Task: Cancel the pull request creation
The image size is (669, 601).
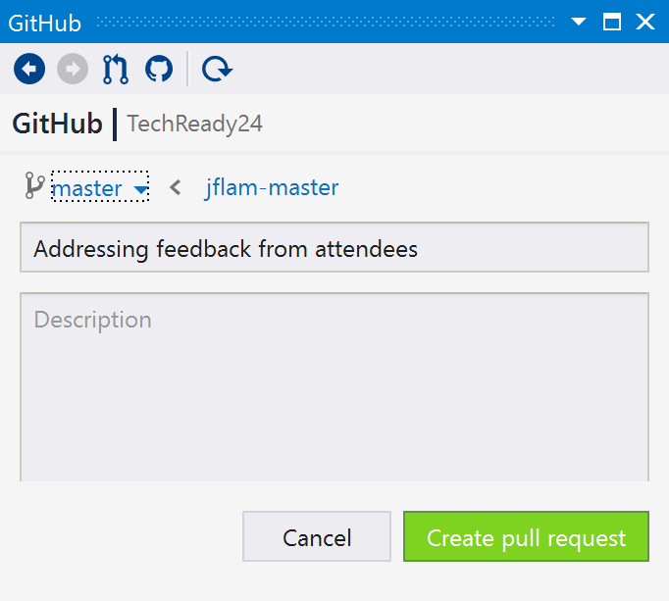Action: (317, 536)
